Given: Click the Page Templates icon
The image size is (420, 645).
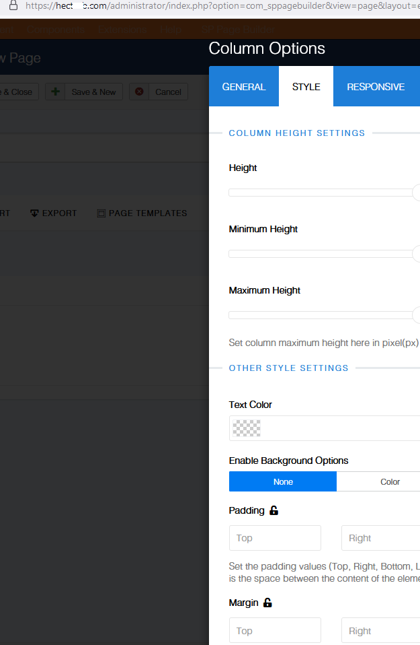Looking at the screenshot, I should click(101, 213).
